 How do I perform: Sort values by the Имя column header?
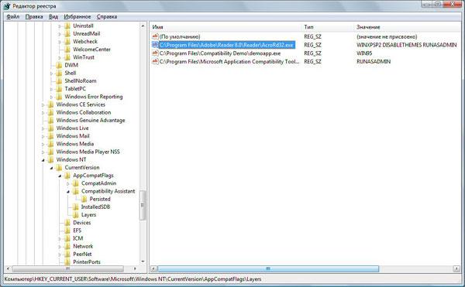(226, 27)
